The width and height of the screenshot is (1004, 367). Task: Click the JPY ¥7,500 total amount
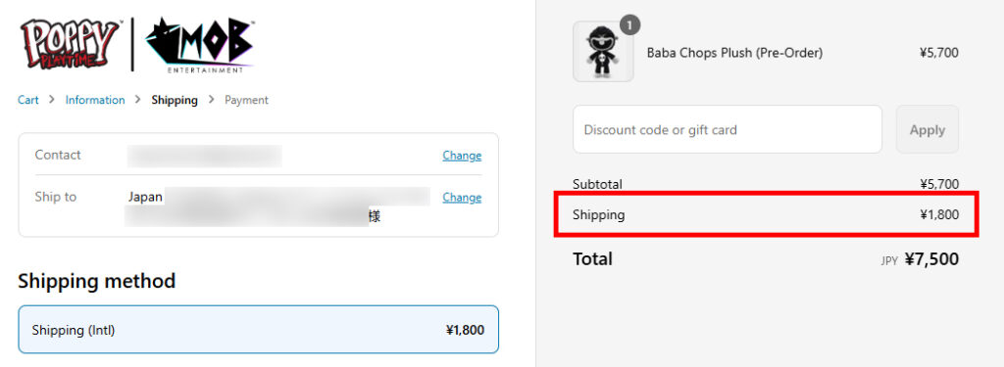coord(920,259)
